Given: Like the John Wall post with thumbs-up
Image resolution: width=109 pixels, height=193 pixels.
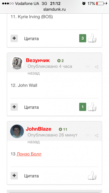Looking at the screenshot, I should point(92,107).
